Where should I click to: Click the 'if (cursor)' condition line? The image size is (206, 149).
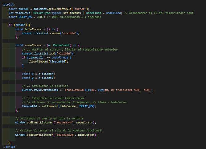pyautogui.click(x=19, y=25)
